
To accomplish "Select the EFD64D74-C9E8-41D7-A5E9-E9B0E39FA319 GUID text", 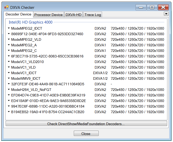I will click(x=48, y=95).
